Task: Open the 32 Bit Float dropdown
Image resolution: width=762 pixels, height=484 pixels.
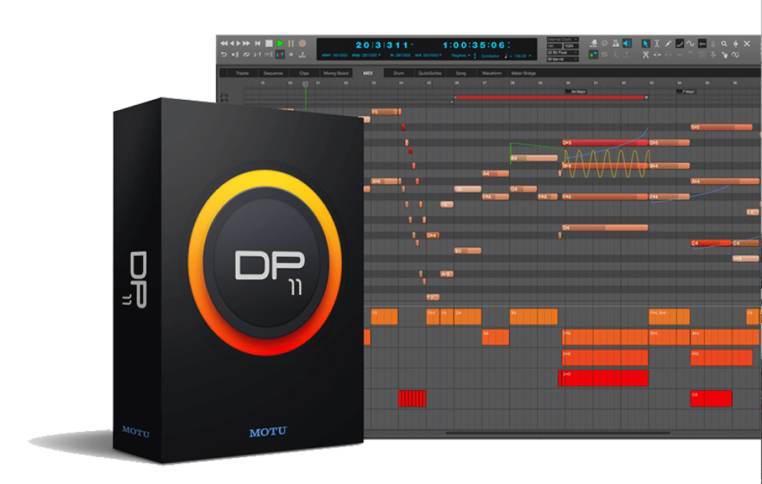Action: click(x=563, y=53)
